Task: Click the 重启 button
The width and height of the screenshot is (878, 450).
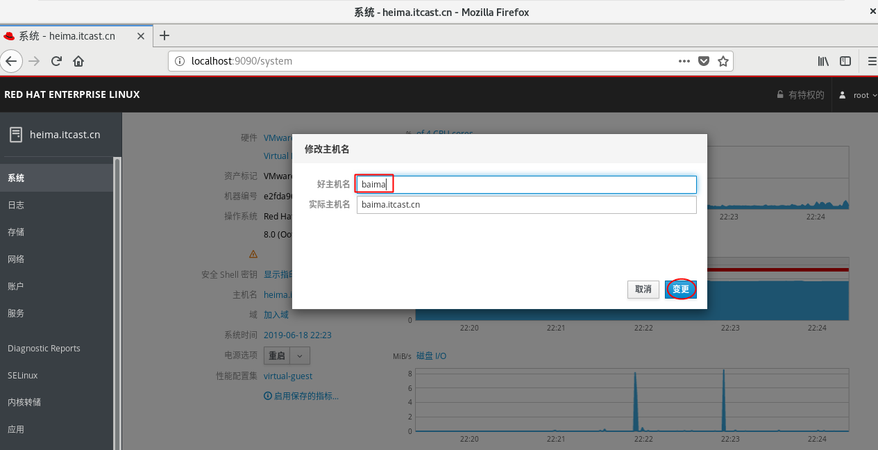Action: coord(277,356)
